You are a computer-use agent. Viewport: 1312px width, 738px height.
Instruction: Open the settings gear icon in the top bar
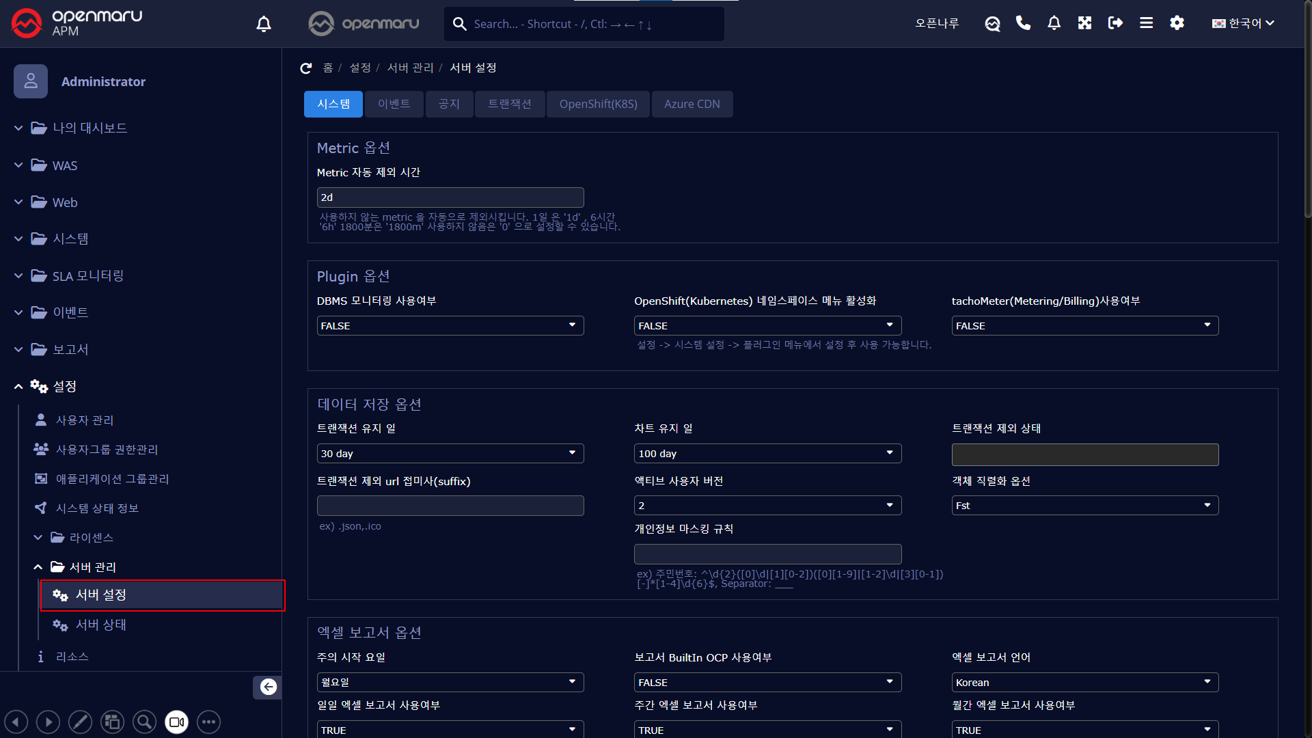(1177, 23)
